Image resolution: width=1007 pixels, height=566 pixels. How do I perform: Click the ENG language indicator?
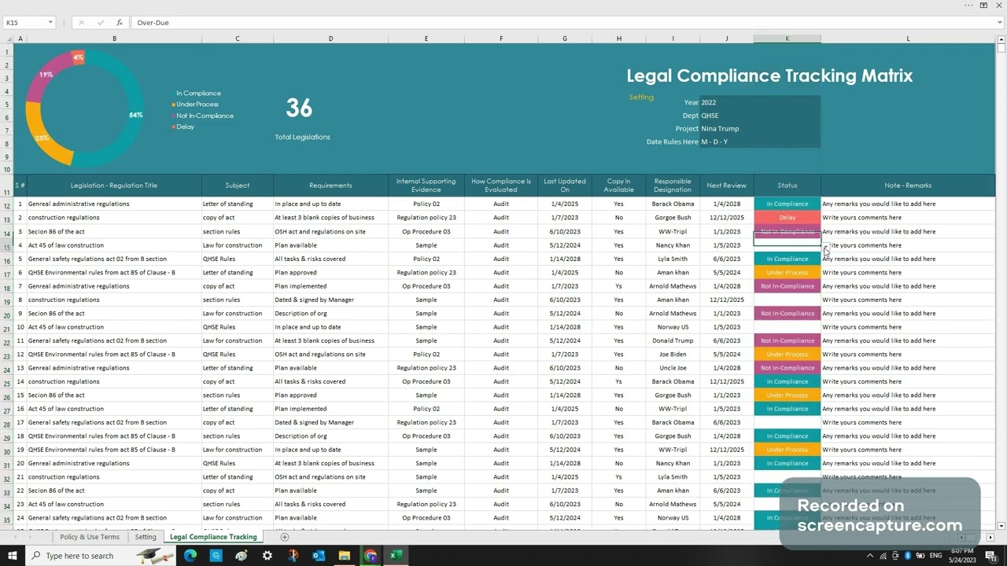935,556
